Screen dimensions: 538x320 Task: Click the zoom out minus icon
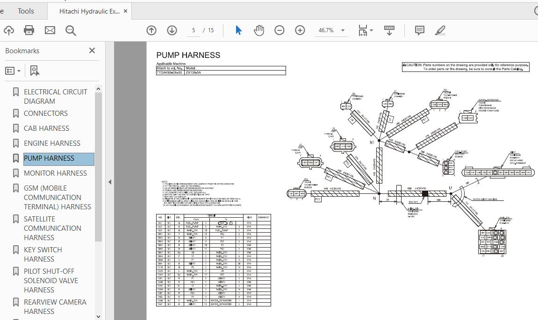point(279,30)
